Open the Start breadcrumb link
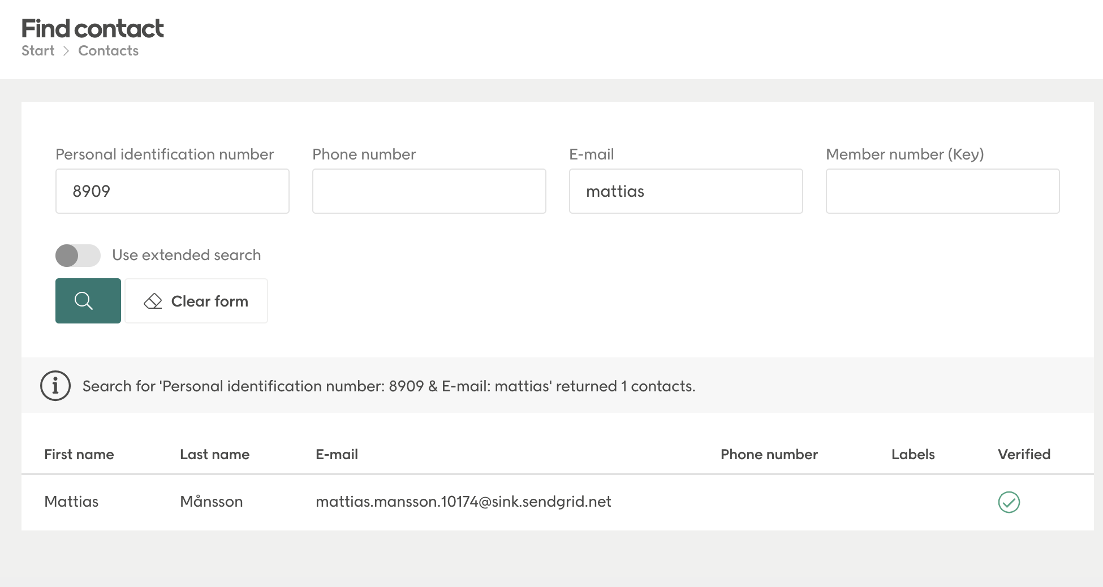 pos(37,51)
